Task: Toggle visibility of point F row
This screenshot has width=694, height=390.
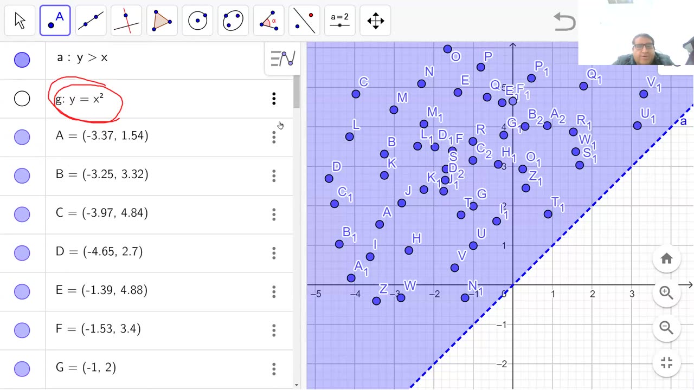Action: [x=22, y=330]
